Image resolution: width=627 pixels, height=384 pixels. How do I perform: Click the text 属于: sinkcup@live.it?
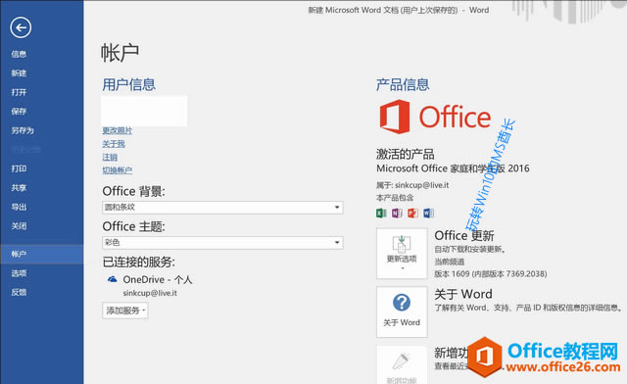(x=412, y=185)
